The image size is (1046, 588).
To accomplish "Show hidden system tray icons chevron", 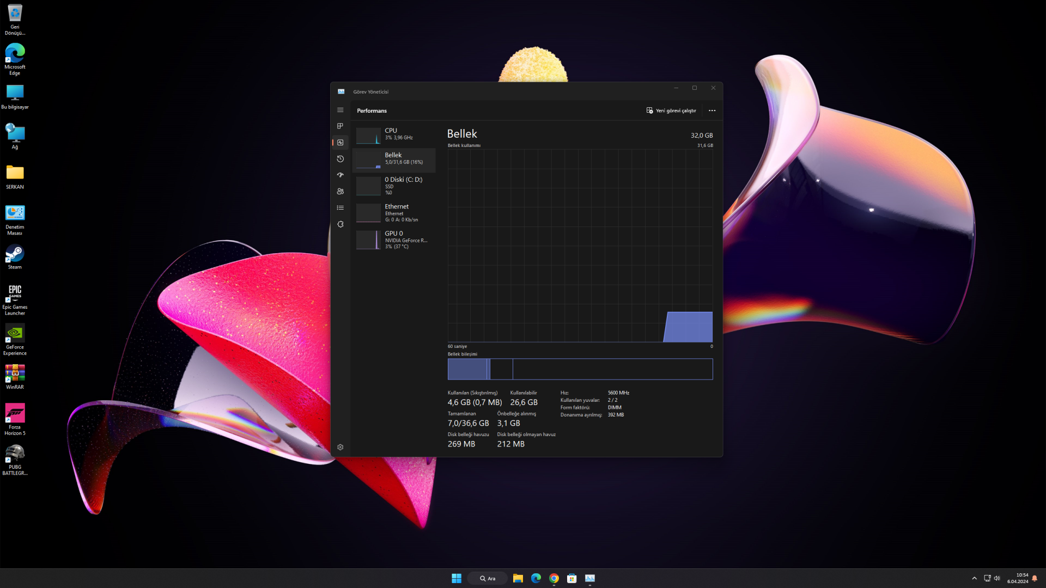I will (974, 578).
